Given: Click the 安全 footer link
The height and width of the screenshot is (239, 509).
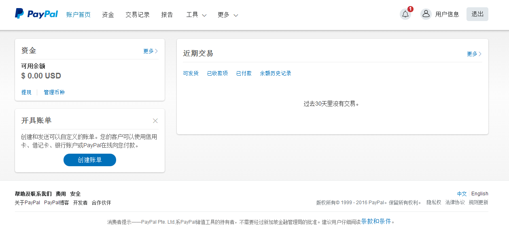Looking at the screenshot, I should pos(75,194).
